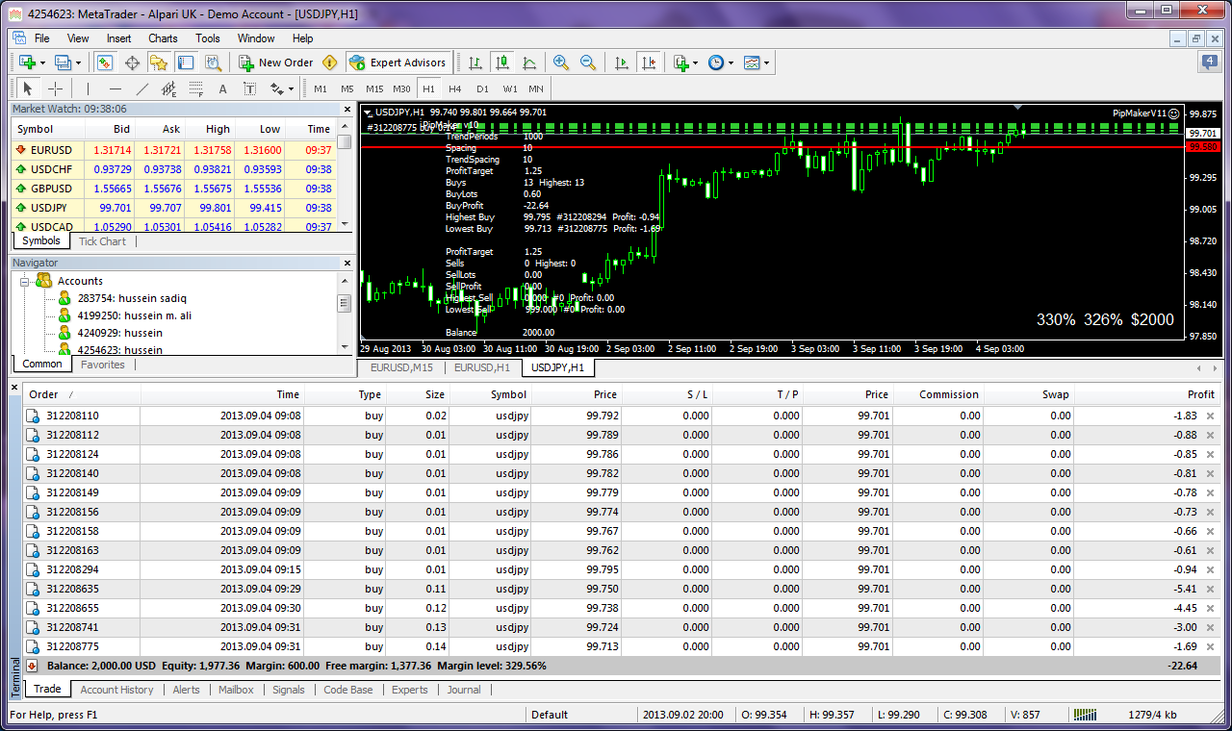This screenshot has width=1232, height=731.
Task: Close order 312208110 with its X
Action: [1210, 416]
